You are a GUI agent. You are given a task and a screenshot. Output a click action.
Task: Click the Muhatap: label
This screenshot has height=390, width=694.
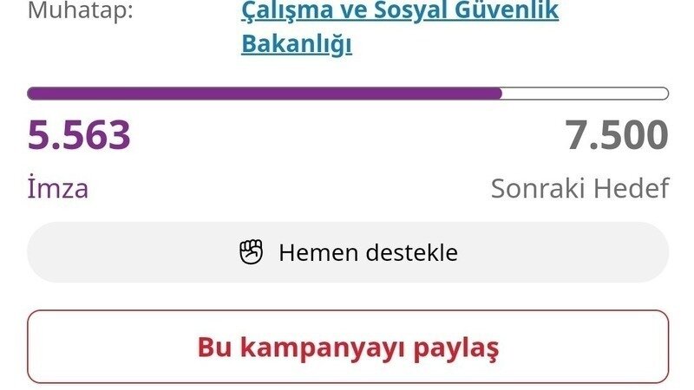pos(82,11)
